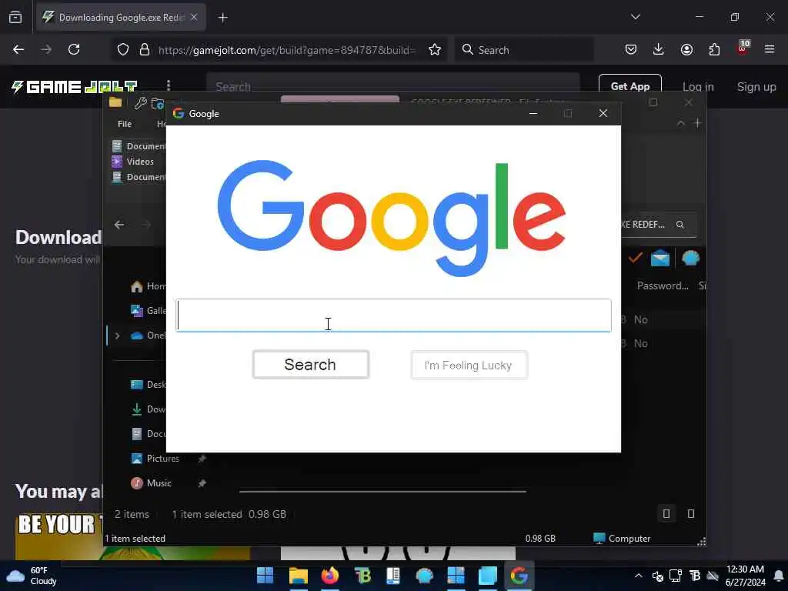
Task: Open Google app taskbar icon
Action: click(x=519, y=576)
